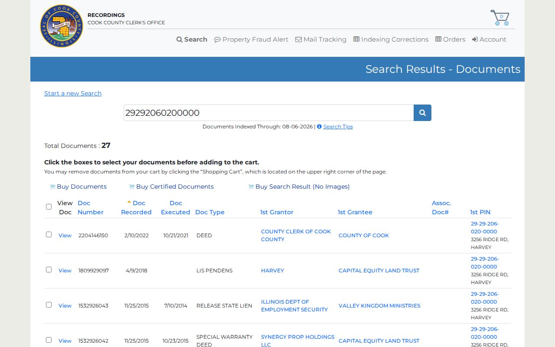View the LIS PENDENS document 1809929097

click(65, 271)
